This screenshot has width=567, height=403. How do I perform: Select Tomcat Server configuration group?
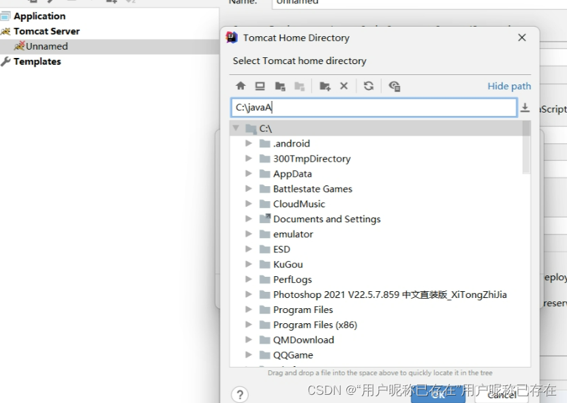[x=46, y=31]
